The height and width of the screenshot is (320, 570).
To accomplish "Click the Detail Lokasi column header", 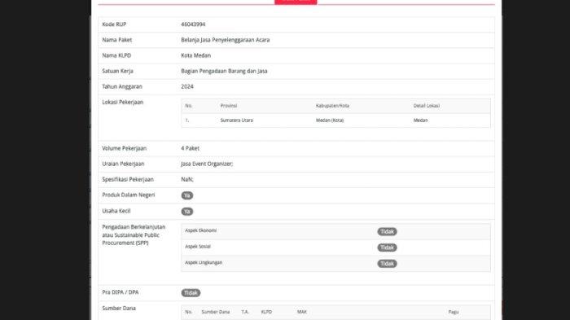I will 427,106.
